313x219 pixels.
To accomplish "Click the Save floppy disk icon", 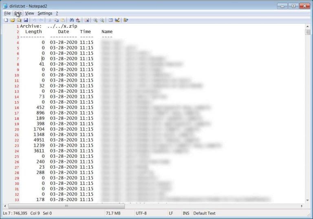I will pos(26,20).
